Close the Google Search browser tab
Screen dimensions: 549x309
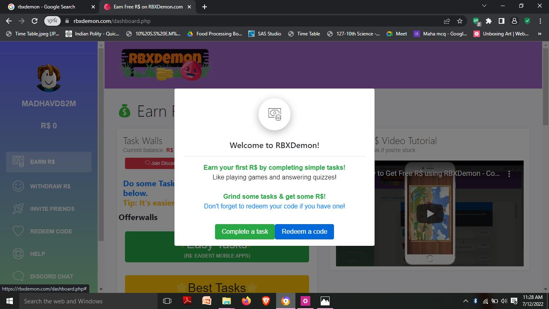(x=93, y=7)
